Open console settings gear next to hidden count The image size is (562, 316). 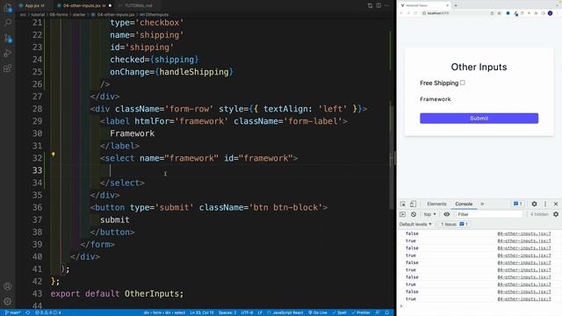(556, 214)
